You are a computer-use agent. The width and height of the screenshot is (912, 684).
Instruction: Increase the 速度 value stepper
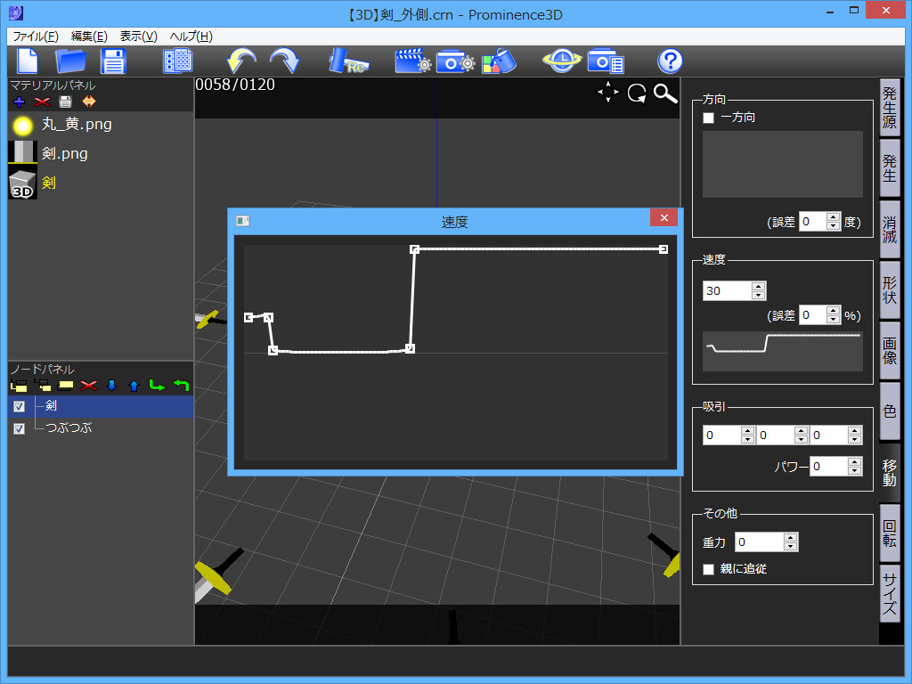758,287
